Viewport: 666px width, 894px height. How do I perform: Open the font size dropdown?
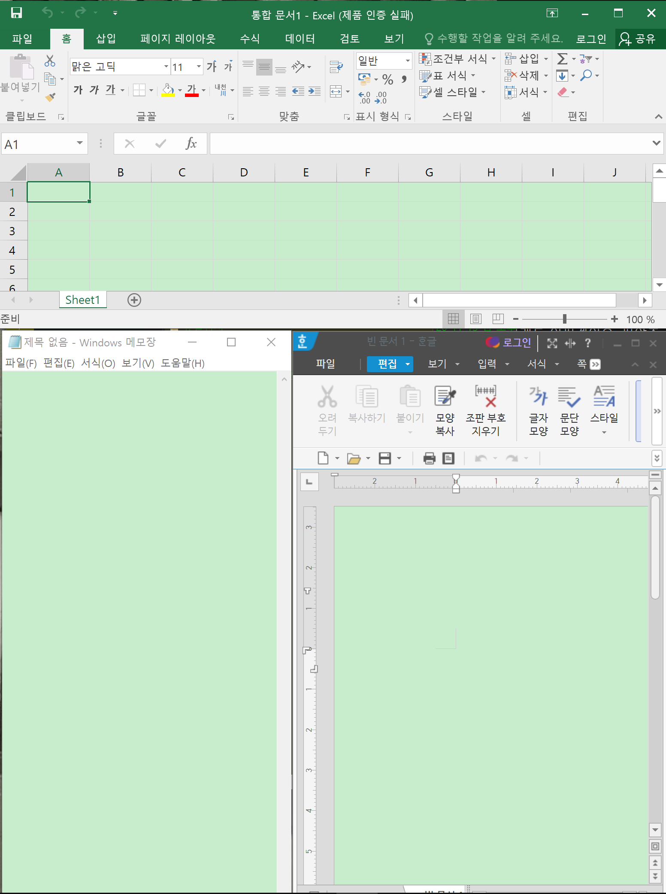pyautogui.click(x=199, y=67)
